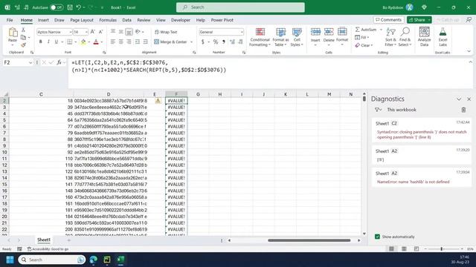The image size is (476, 267).
Task: Click the Save disk icon in title bar
Action: [70, 7]
